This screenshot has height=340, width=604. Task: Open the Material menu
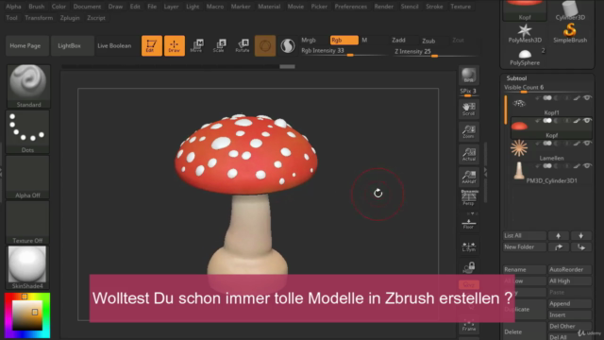click(x=269, y=7)
